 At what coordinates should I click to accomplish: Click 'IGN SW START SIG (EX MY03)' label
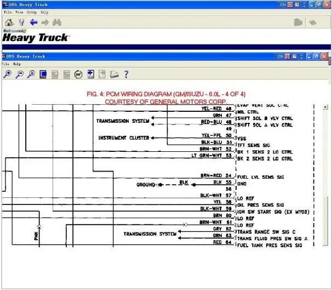click(273, 212)
